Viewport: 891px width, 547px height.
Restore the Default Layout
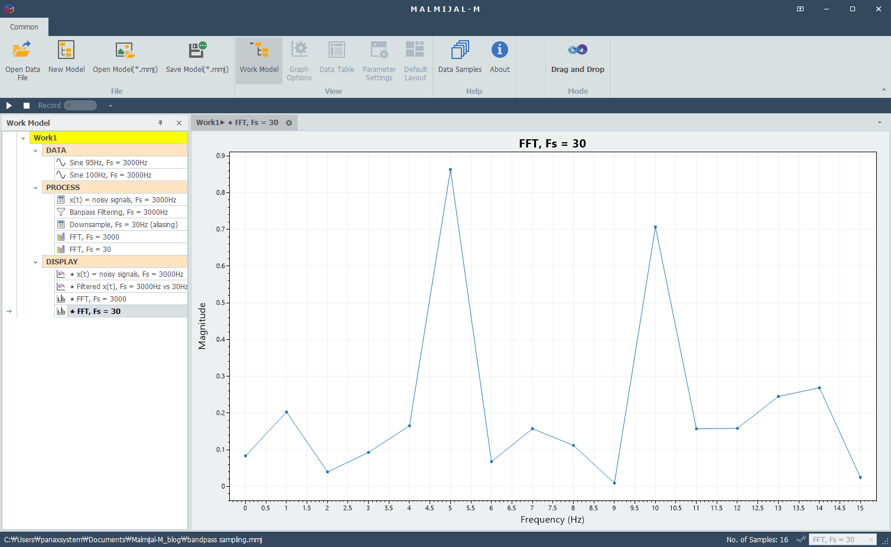(x=415, y=60)
